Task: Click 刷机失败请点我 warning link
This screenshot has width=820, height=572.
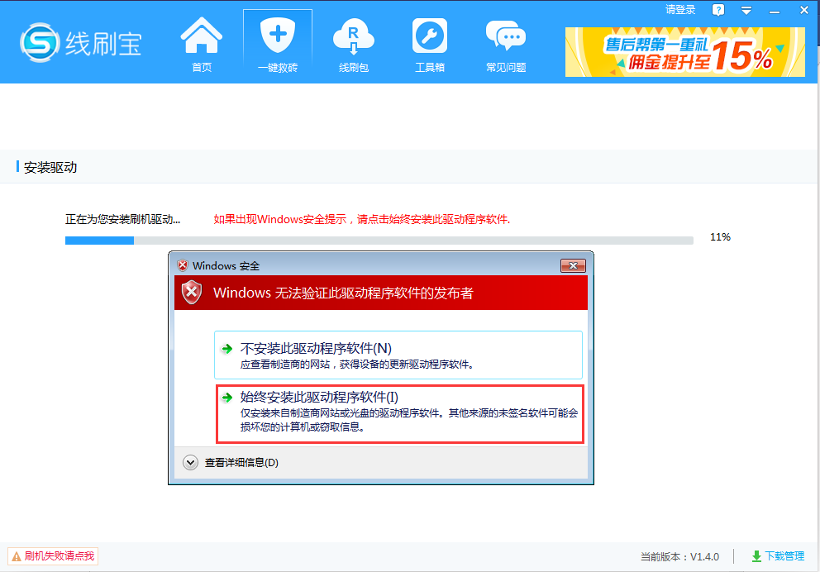Action: pos(53,556)
